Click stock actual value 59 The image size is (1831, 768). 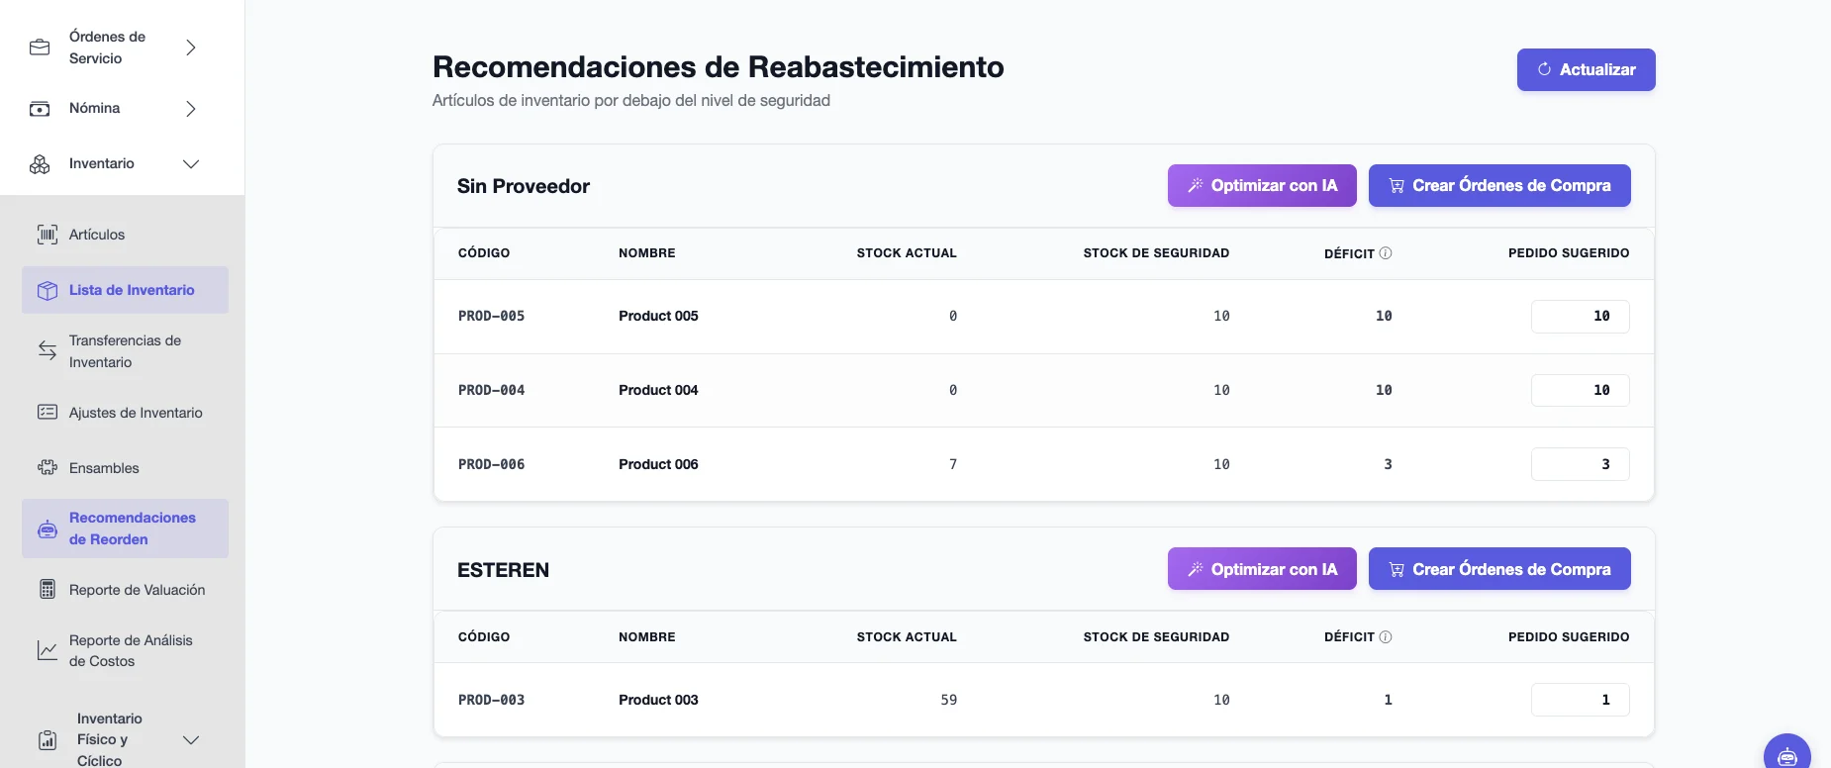click(x=948, y=700)
